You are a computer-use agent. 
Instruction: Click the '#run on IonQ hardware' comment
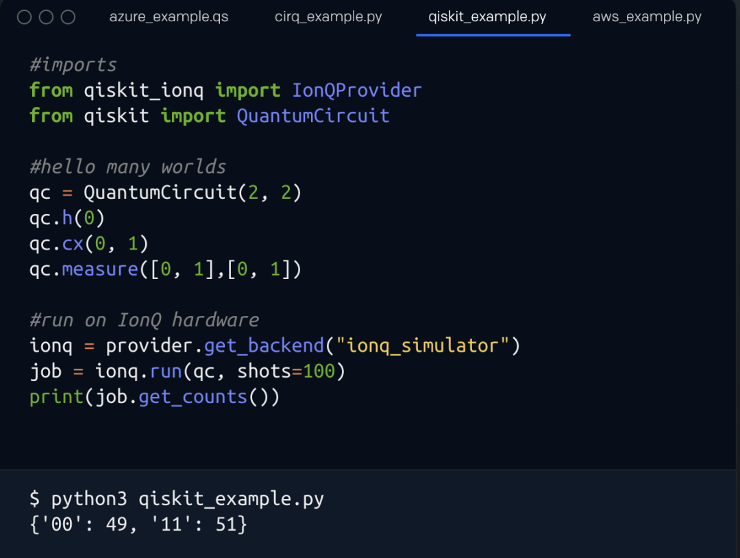144,320
